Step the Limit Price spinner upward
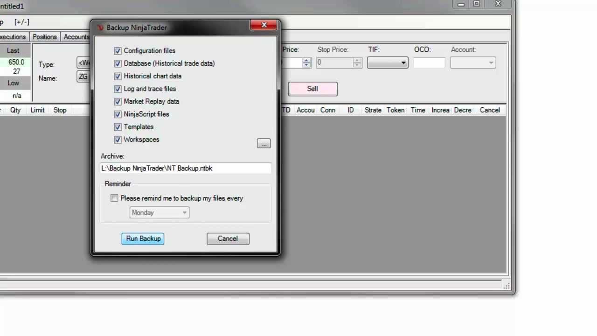 click(x=306, y=60)
